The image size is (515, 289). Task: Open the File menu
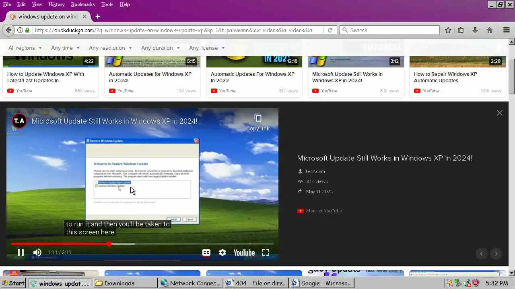pos(7,4)
